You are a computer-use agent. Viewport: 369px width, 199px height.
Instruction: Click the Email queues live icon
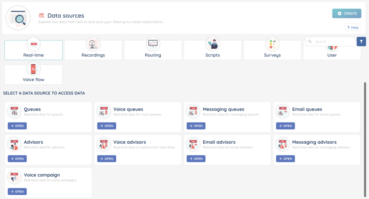coord(283,112)
